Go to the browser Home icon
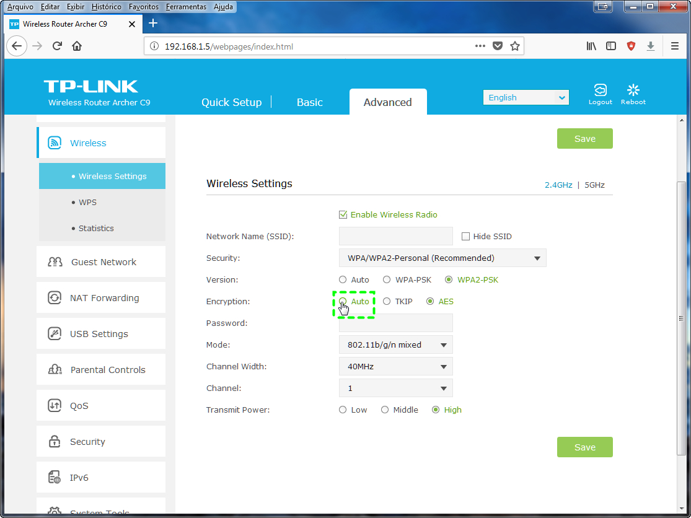Image resolution: width=691 pixels, height=518 pixels. click(x=77, y=46)
